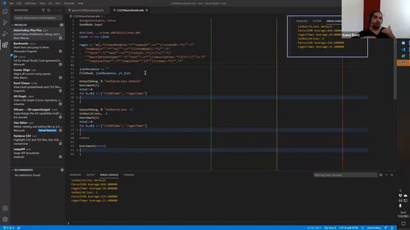
Task: Select the Rainbow CSV extension entry
Action: 38,140
